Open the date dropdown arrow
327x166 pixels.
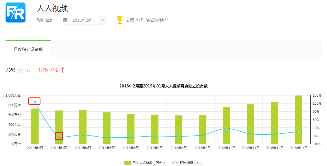(103, 20)
